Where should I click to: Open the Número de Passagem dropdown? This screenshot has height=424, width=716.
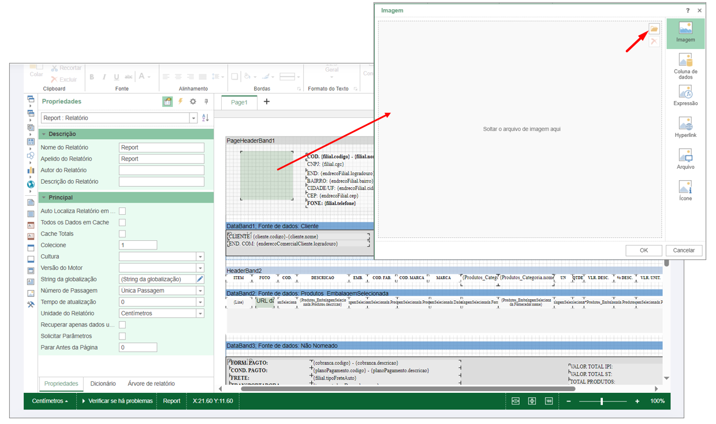200,291
